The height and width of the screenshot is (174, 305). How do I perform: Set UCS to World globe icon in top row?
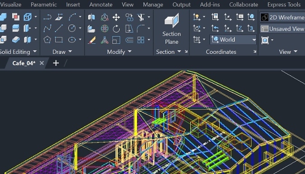click(251, 17)
